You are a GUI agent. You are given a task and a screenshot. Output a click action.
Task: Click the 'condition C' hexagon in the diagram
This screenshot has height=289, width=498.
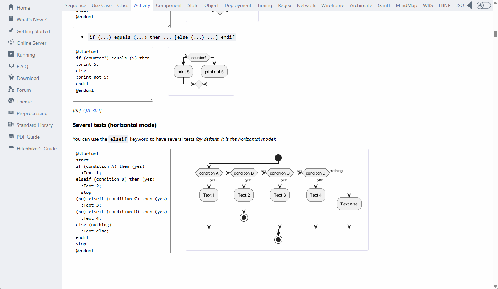280,173
